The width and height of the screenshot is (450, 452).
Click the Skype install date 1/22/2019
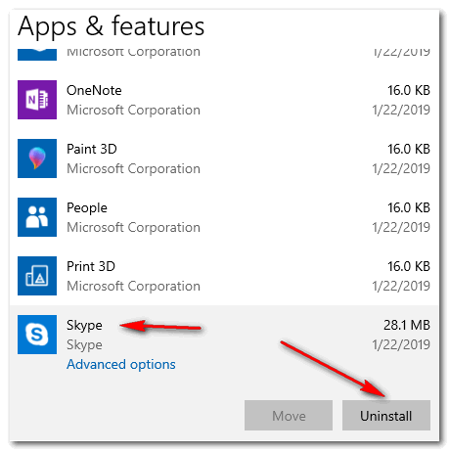(401, 344)
